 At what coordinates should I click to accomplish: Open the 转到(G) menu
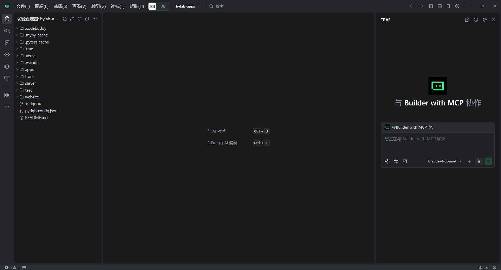pyautogui.click(x=98, y=6)
